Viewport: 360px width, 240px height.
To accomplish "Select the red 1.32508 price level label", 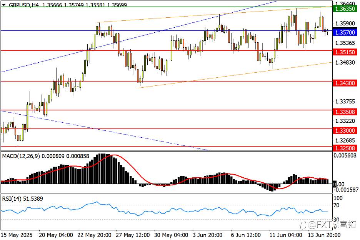I will coord(345,148).
